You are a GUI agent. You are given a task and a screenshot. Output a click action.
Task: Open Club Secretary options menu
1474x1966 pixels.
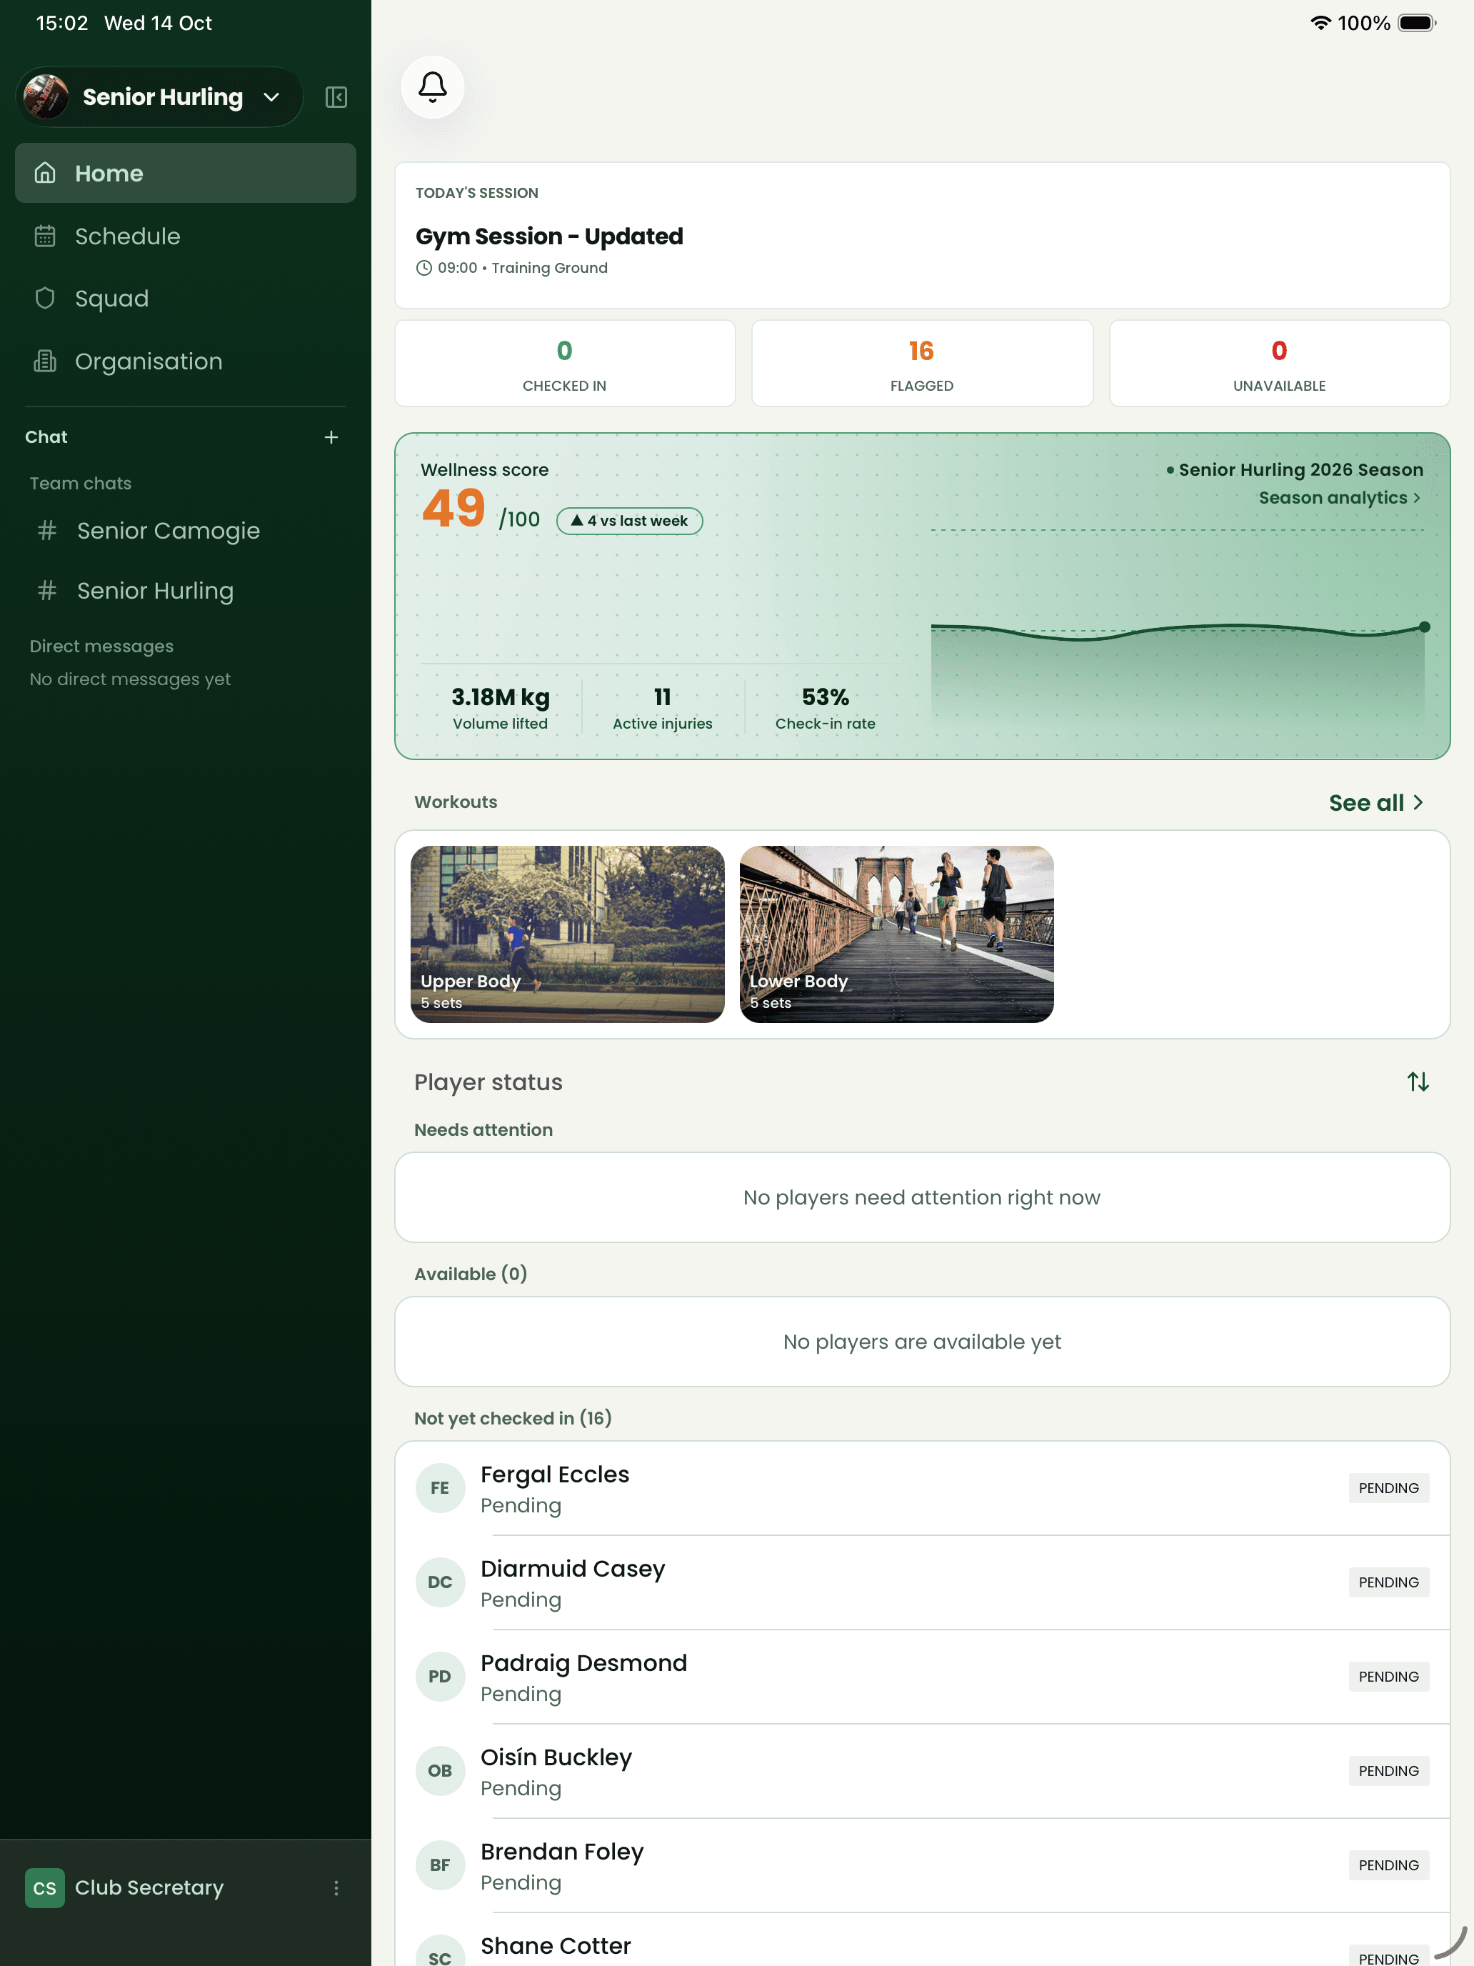tap(336, 1888)
